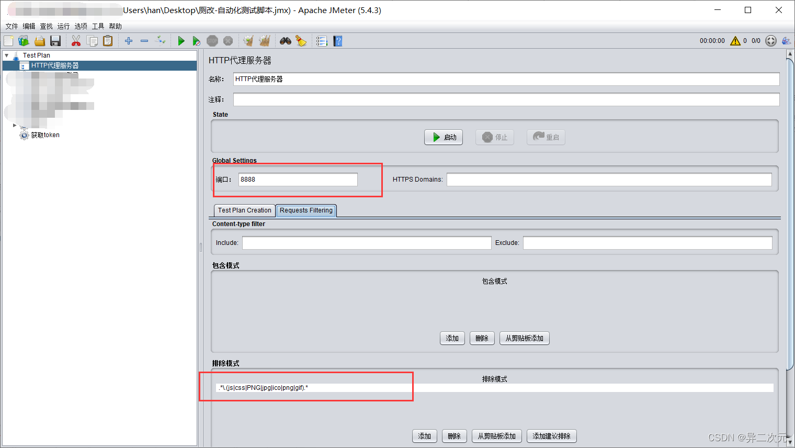Click the far-right toolbar quill icon
This screenshot has width=795, height=448.
tap(786, 41)
